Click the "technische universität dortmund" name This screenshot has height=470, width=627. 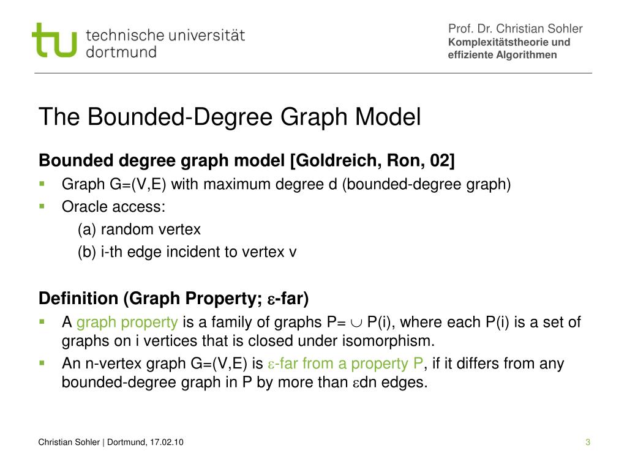click(165, 43)
